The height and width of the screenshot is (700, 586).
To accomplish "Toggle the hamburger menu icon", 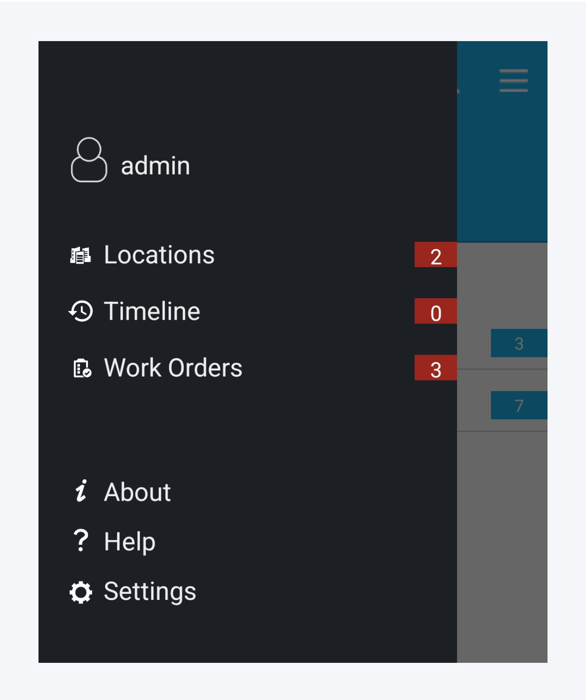I will pyautogui.click(x=513, y=80).
